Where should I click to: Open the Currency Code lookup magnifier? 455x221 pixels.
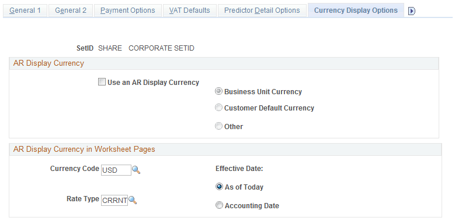(x=136, y=170)
